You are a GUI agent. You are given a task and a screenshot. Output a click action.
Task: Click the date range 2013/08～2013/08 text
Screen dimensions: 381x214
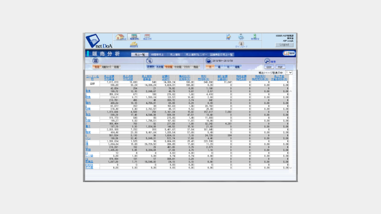[x=222, y=61]
